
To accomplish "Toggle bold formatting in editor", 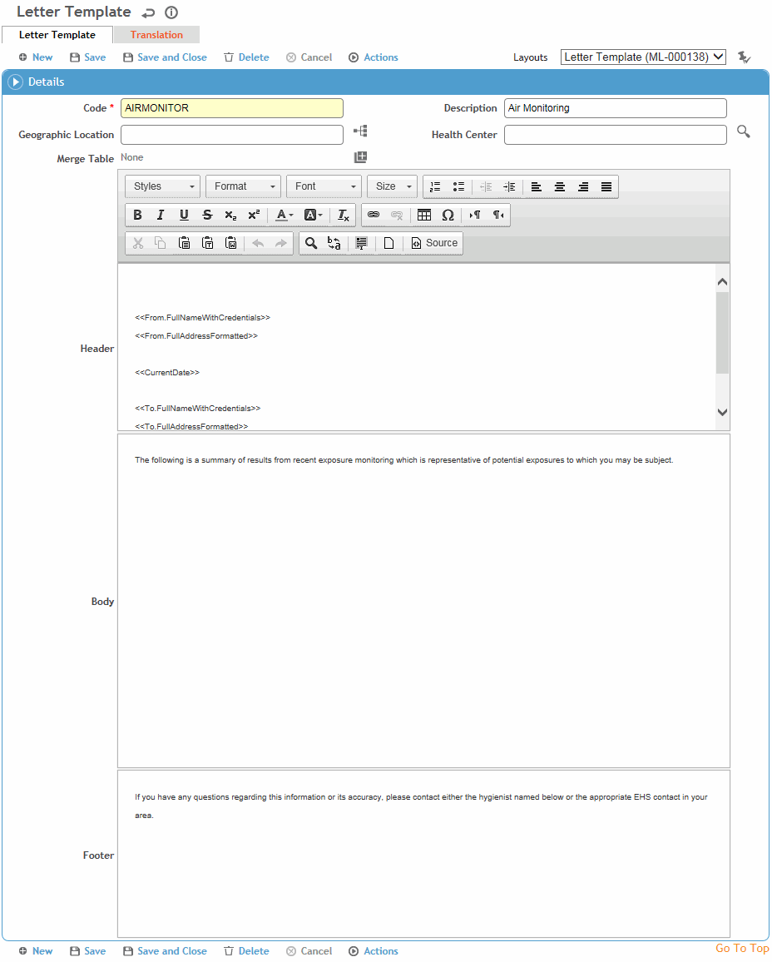I will pyautogui.click(x=137, y=215).
